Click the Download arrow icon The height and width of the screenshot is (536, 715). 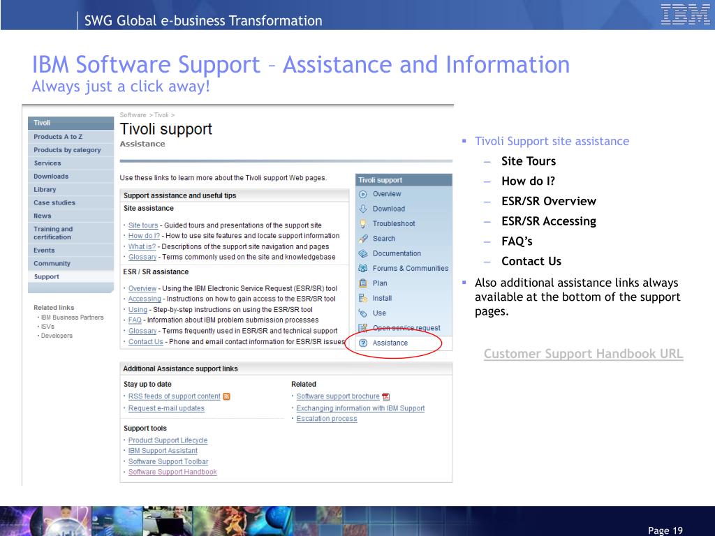(363, 209)
